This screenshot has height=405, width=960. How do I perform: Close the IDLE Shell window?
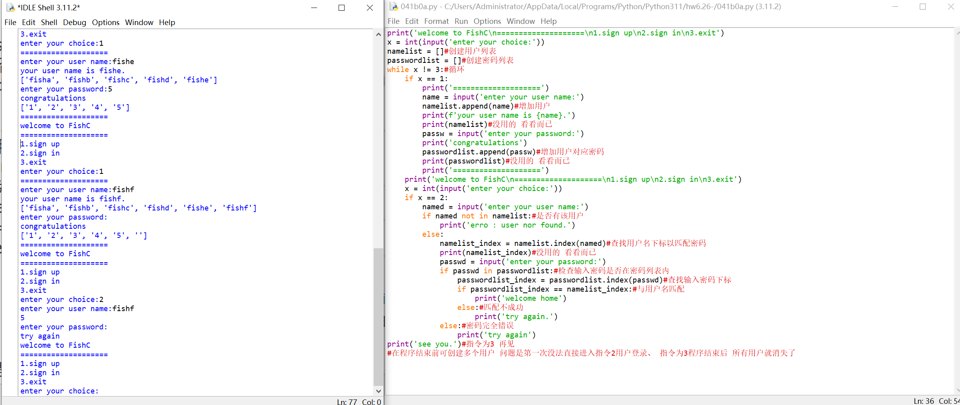tap(370, 8)
